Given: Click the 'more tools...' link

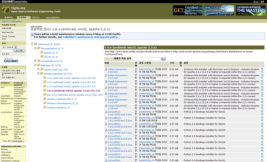Looking at the screenshot, I should 18,141.
